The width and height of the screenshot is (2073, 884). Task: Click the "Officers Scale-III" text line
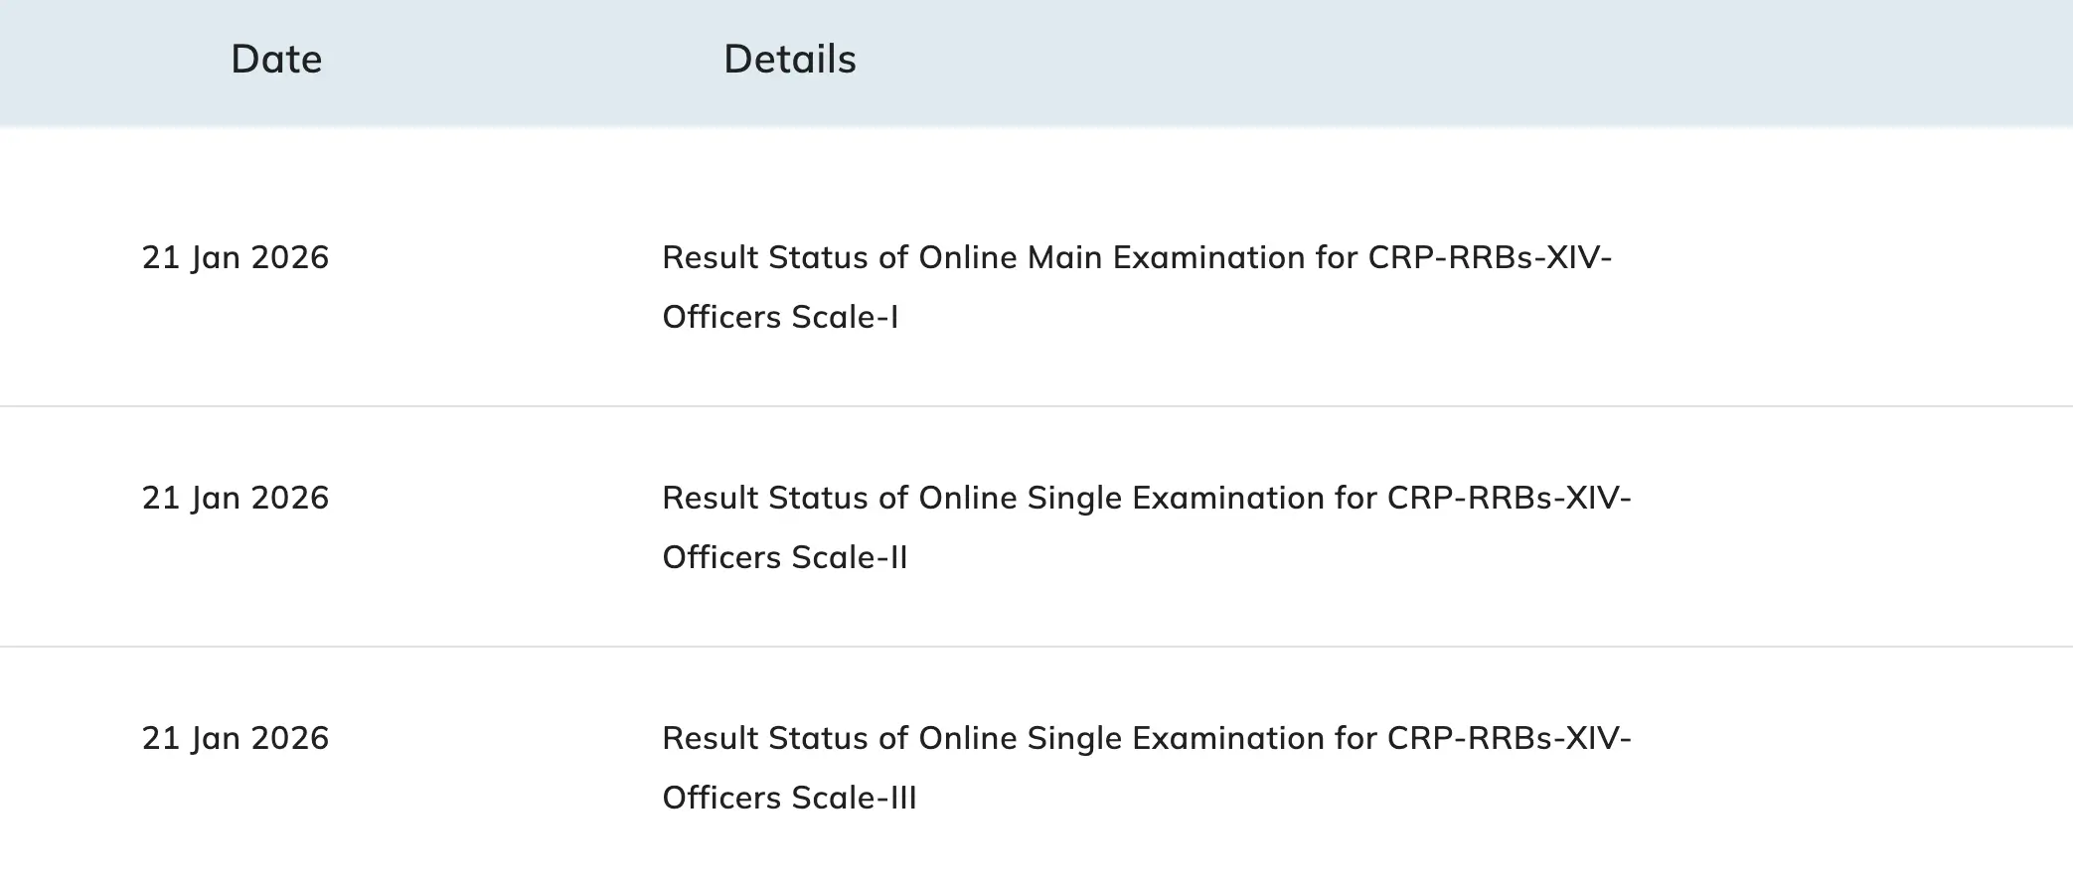click(789, 799)
